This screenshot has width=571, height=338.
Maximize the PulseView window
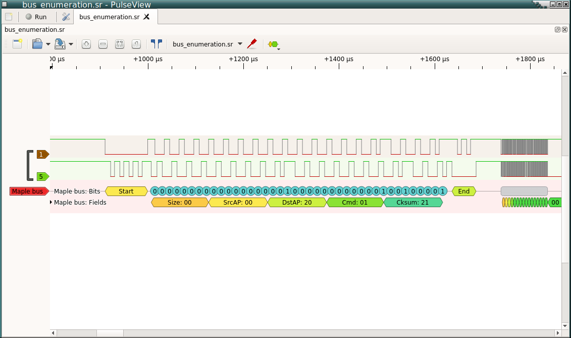559,5
